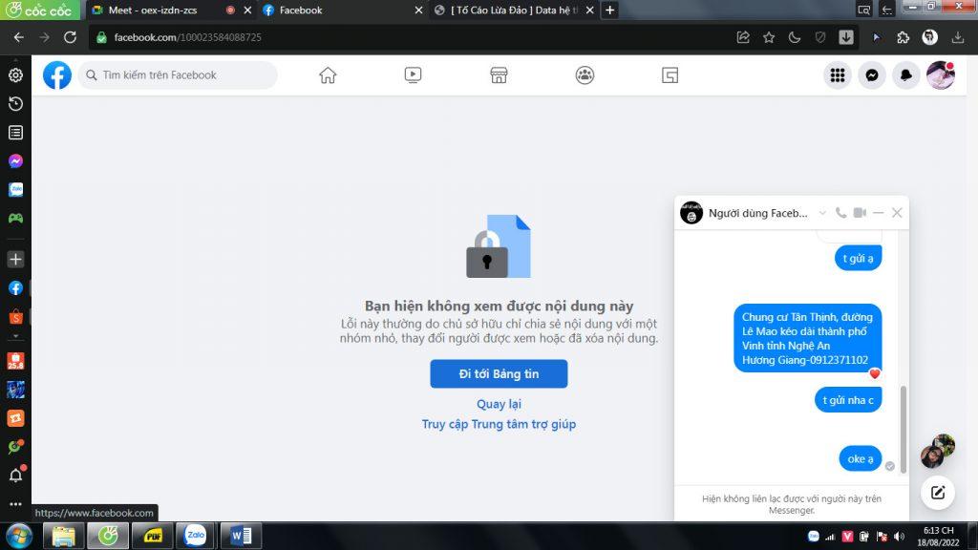Open the Facebook account profile menu
This screenshot has width=978, height=550.
[941, 75]
